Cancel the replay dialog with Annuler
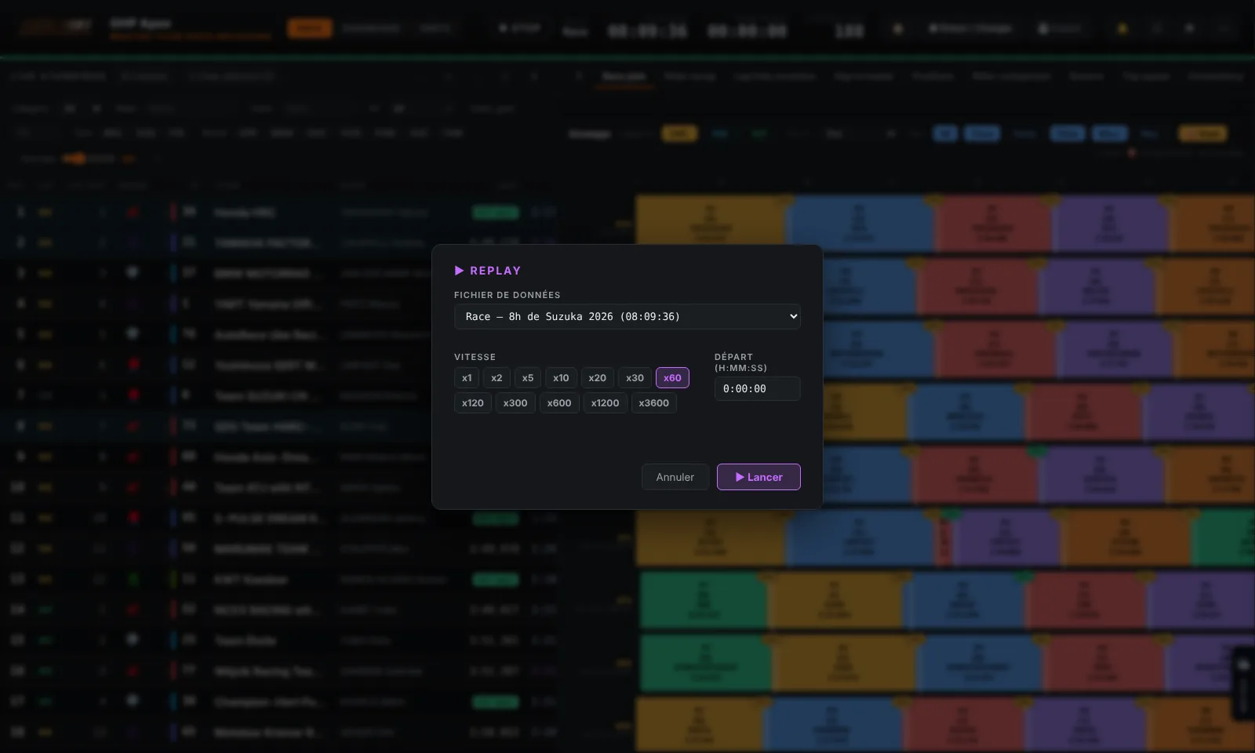This screenshot has height=753, width=1255. 675,477
